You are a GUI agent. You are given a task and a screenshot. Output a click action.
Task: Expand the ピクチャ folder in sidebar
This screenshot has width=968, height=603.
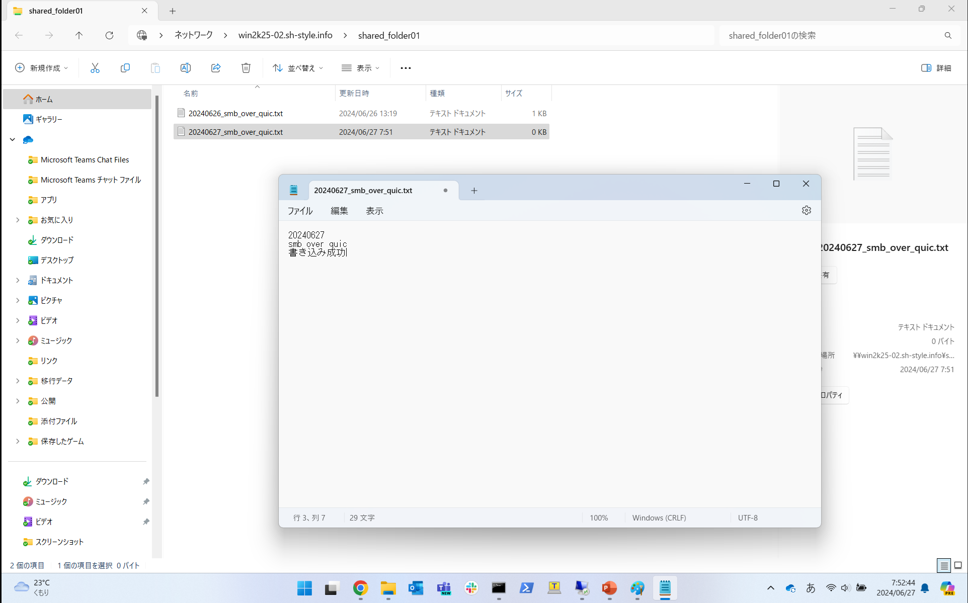coord(18,300)
